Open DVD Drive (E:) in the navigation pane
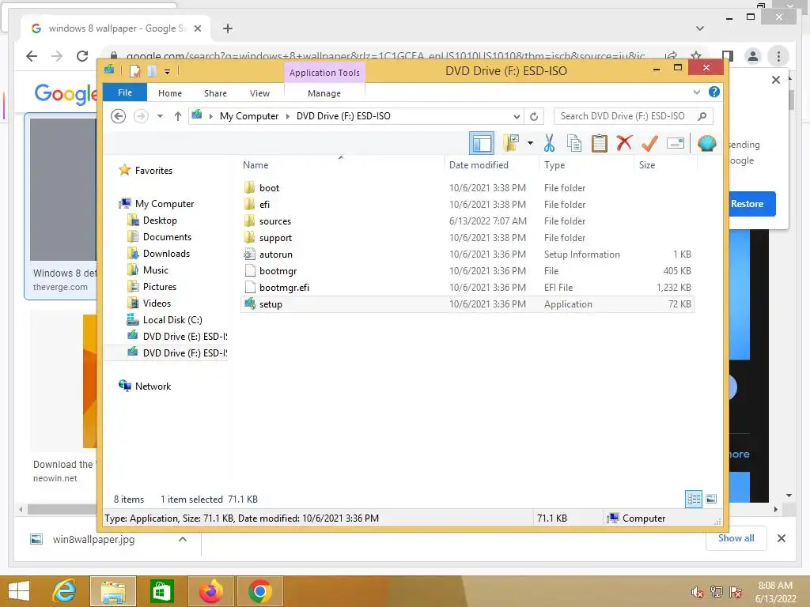 pyautogui.click(x=185, y=337)
